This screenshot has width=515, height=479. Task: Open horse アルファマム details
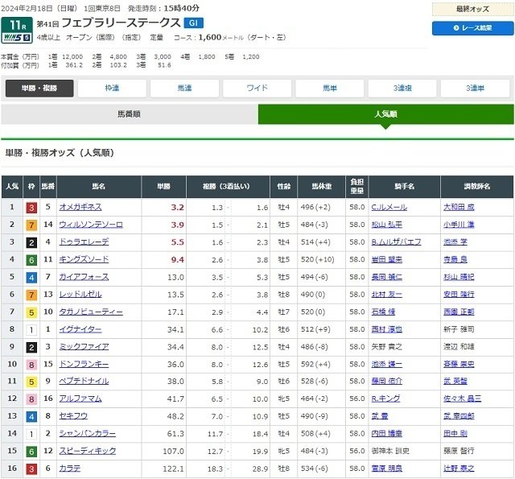point(80,398)
